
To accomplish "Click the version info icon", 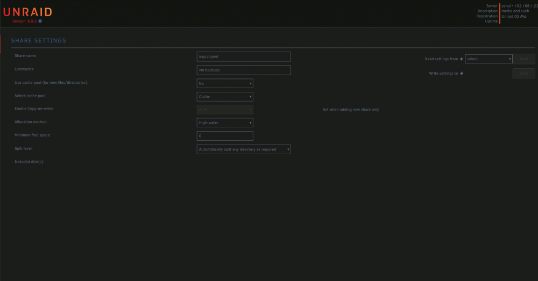I will tap(40, 21).
